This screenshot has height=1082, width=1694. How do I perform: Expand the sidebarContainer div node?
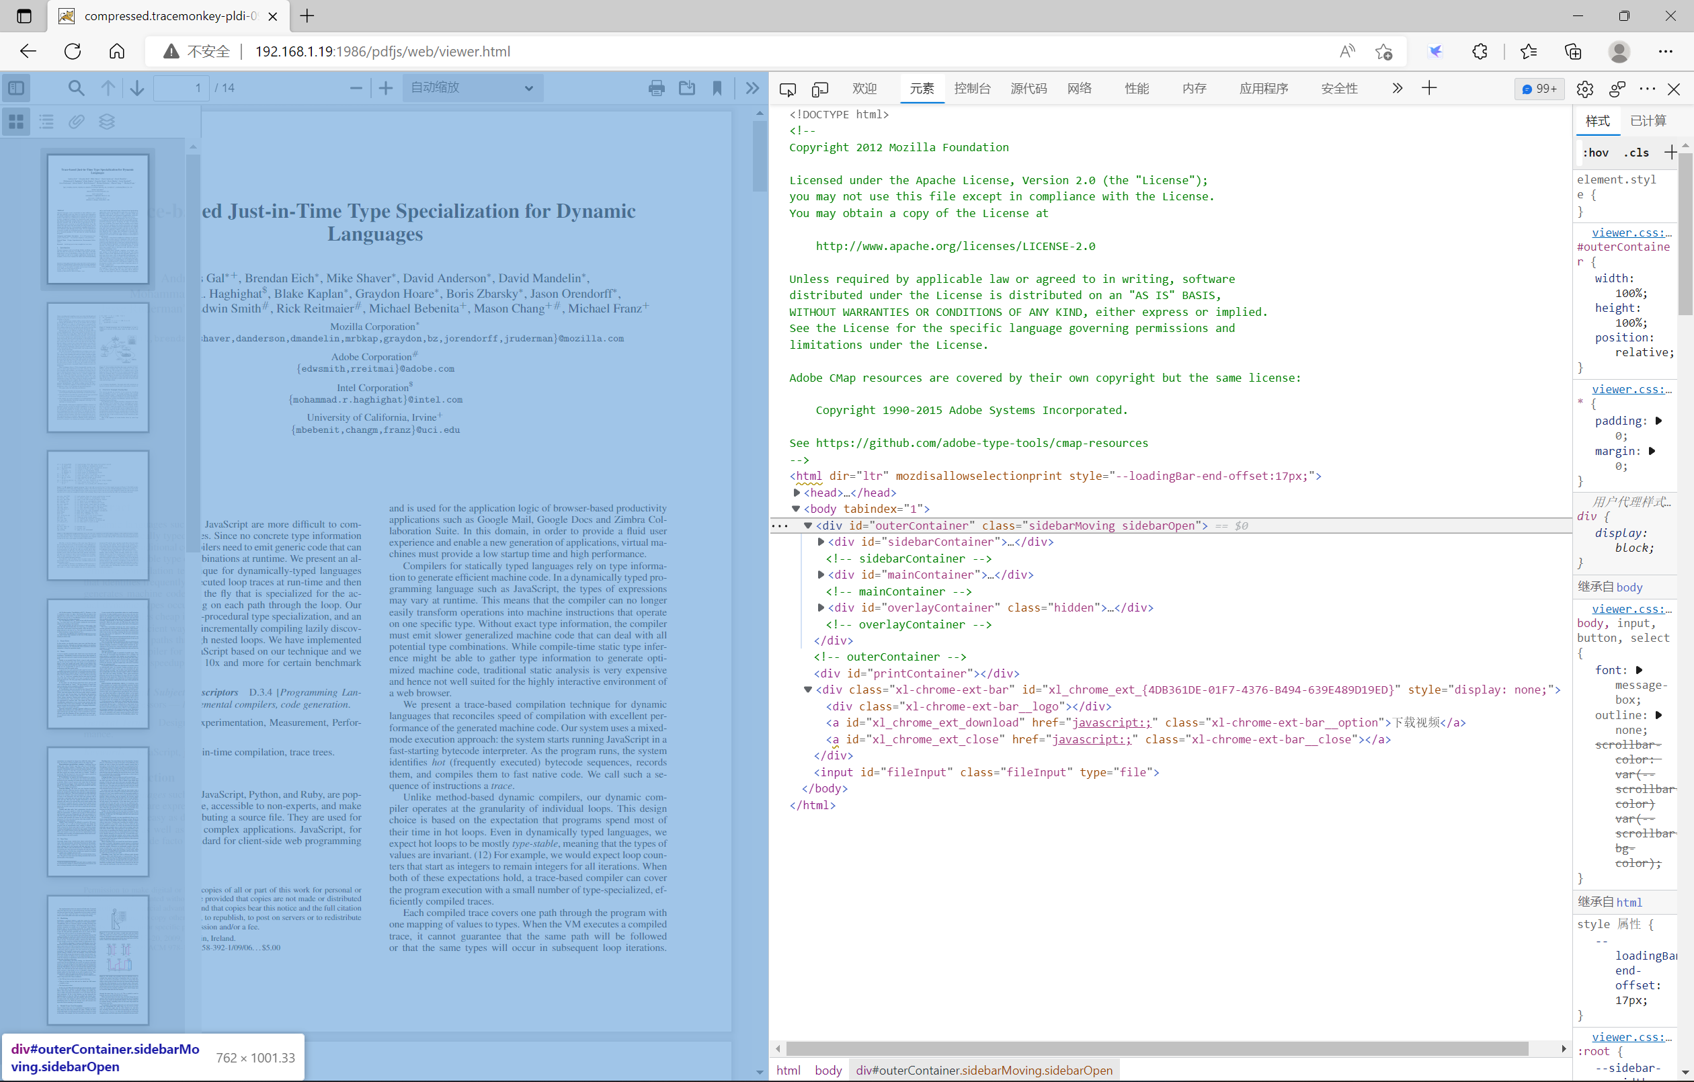820,542
